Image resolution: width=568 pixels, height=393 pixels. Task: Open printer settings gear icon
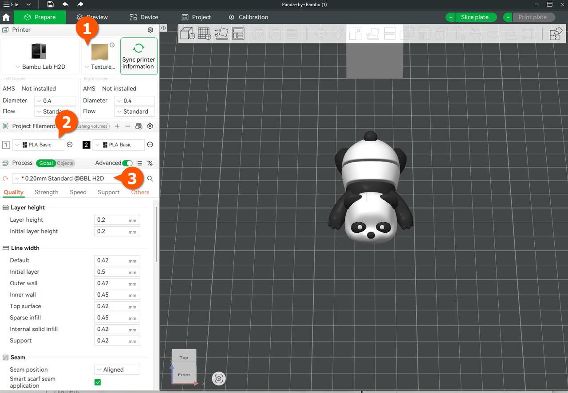pos(150,30)
